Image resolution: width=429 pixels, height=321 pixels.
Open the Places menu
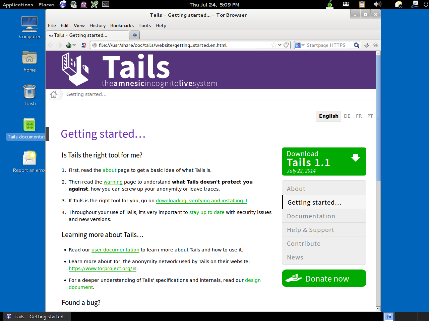tap(46, 5)
